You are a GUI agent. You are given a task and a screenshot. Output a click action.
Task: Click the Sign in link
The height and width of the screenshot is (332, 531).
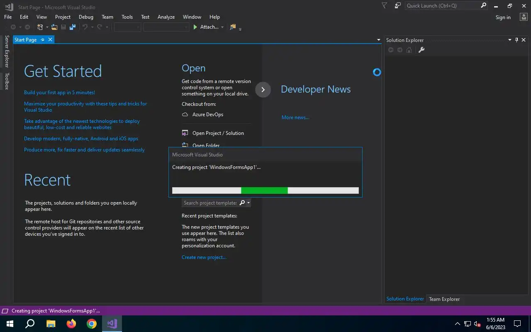point(503,17)
